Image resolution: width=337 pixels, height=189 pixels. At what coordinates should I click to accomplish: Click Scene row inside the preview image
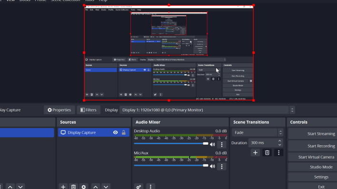[x=101, y=70]
